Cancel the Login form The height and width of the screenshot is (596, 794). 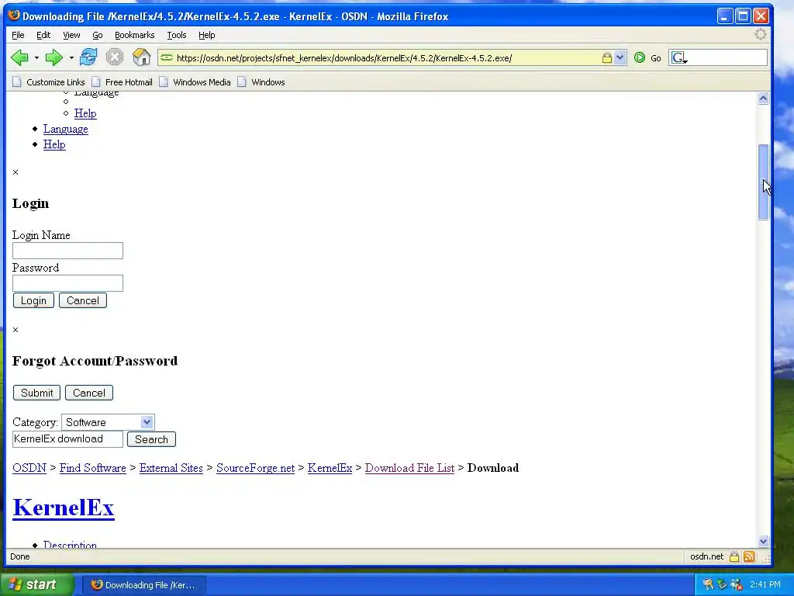click(83, 300)
